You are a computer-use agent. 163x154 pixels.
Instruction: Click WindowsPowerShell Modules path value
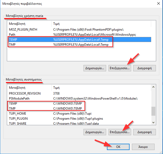(x=95, y=99)
